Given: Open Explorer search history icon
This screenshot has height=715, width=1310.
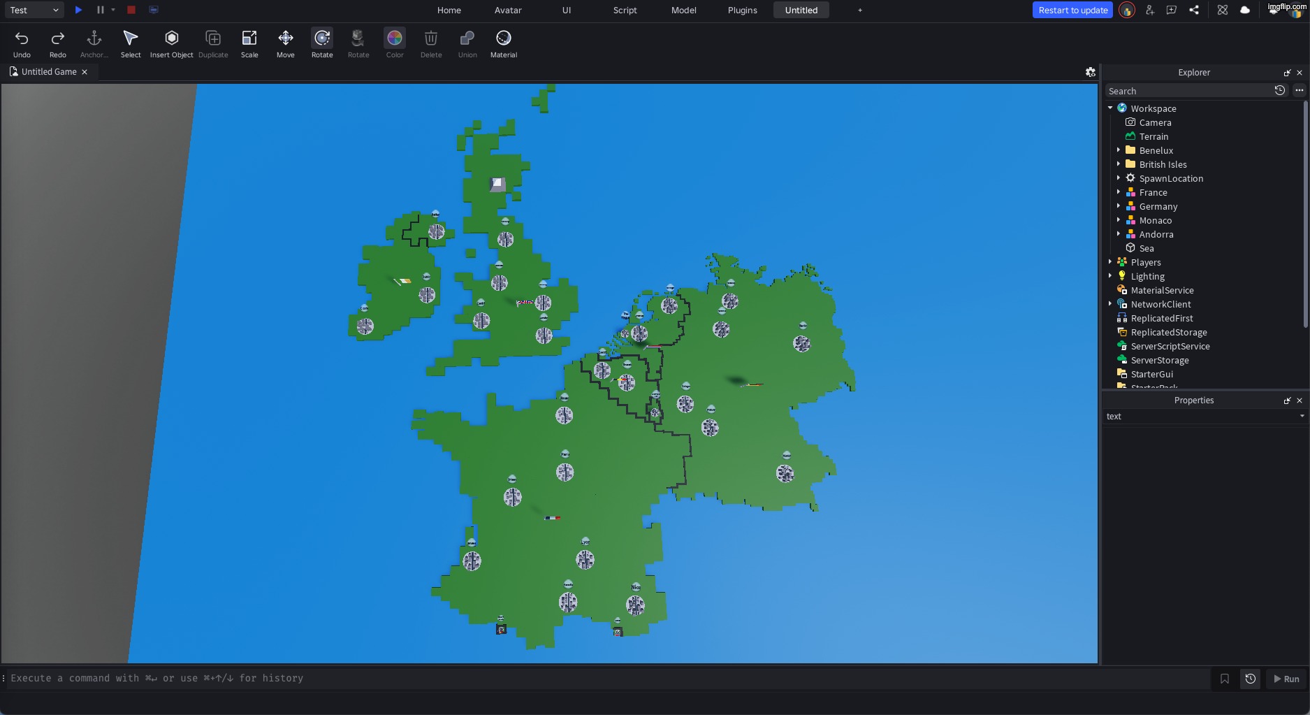Looking at the screenshot, I should click(x=1280, y=90).
